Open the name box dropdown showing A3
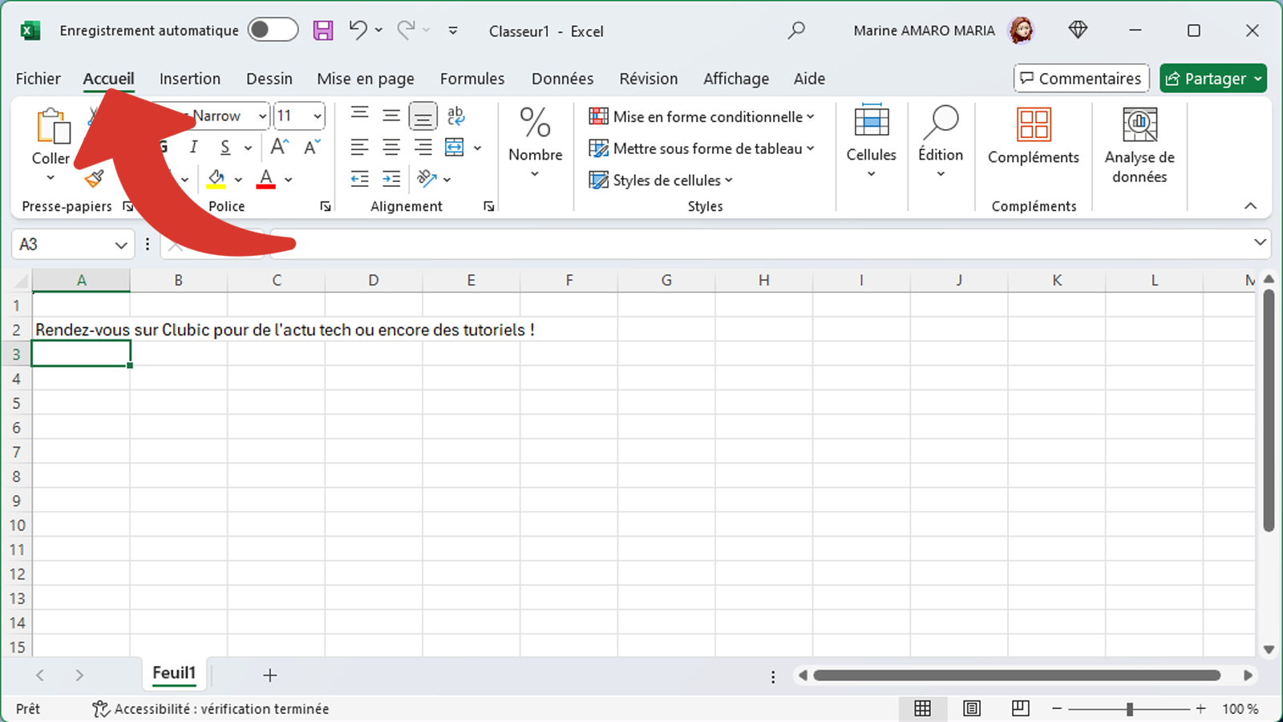1283x722 pixels. (120, 245)
